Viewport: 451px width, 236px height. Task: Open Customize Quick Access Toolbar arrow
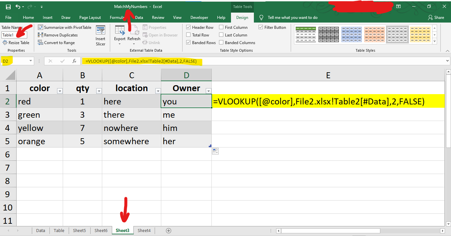click(41, 7)
